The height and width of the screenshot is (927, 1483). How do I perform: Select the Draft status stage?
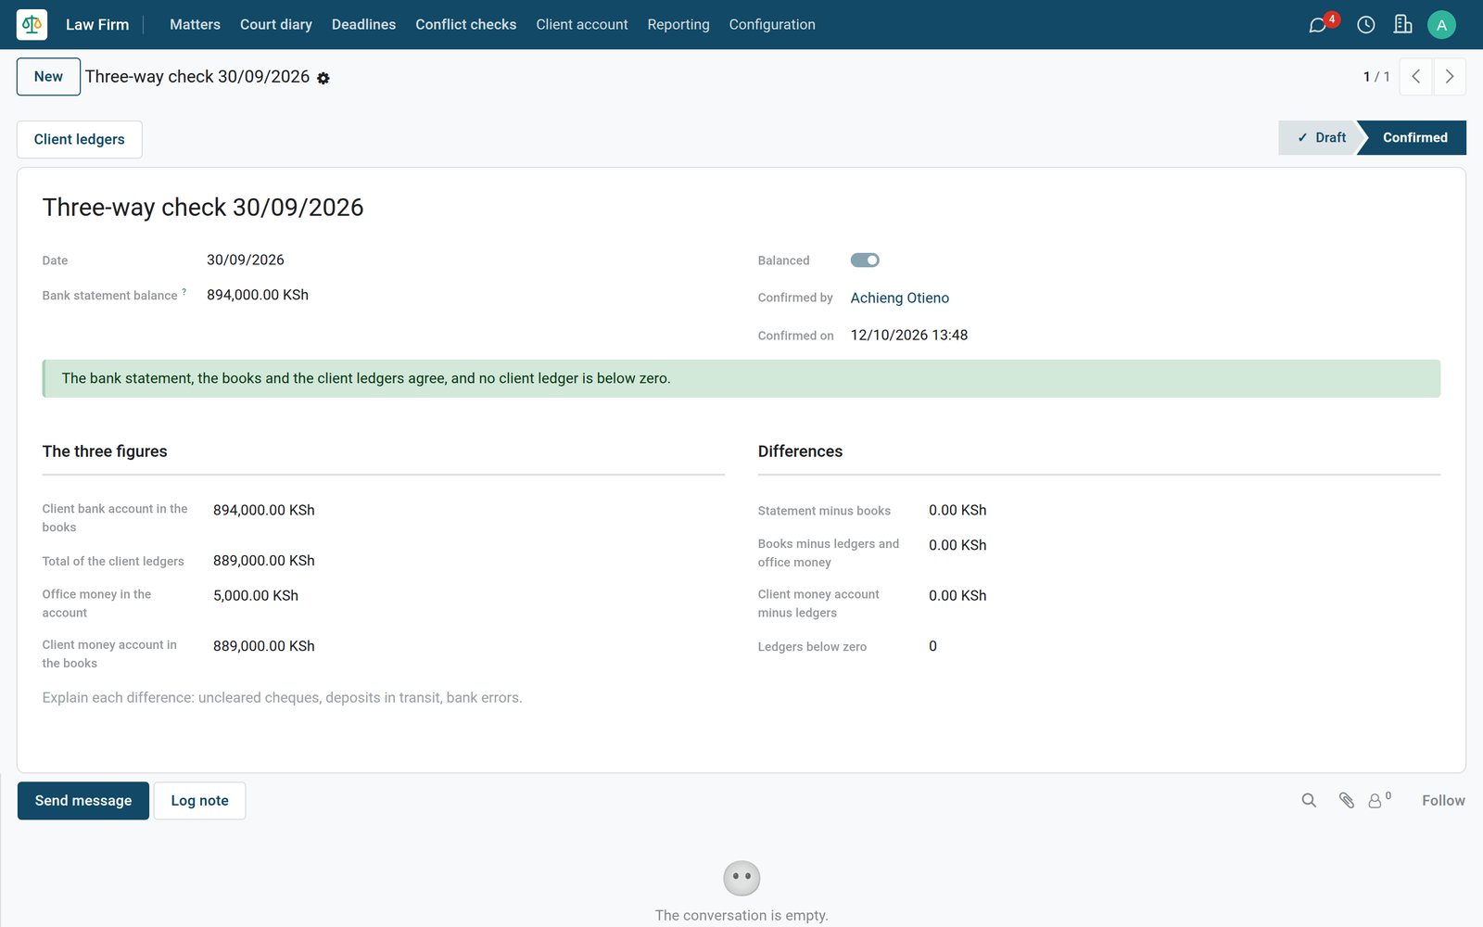pos(1320,137)
